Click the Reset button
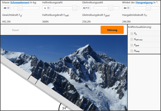The image size is (161, 111). click(16, 30)
